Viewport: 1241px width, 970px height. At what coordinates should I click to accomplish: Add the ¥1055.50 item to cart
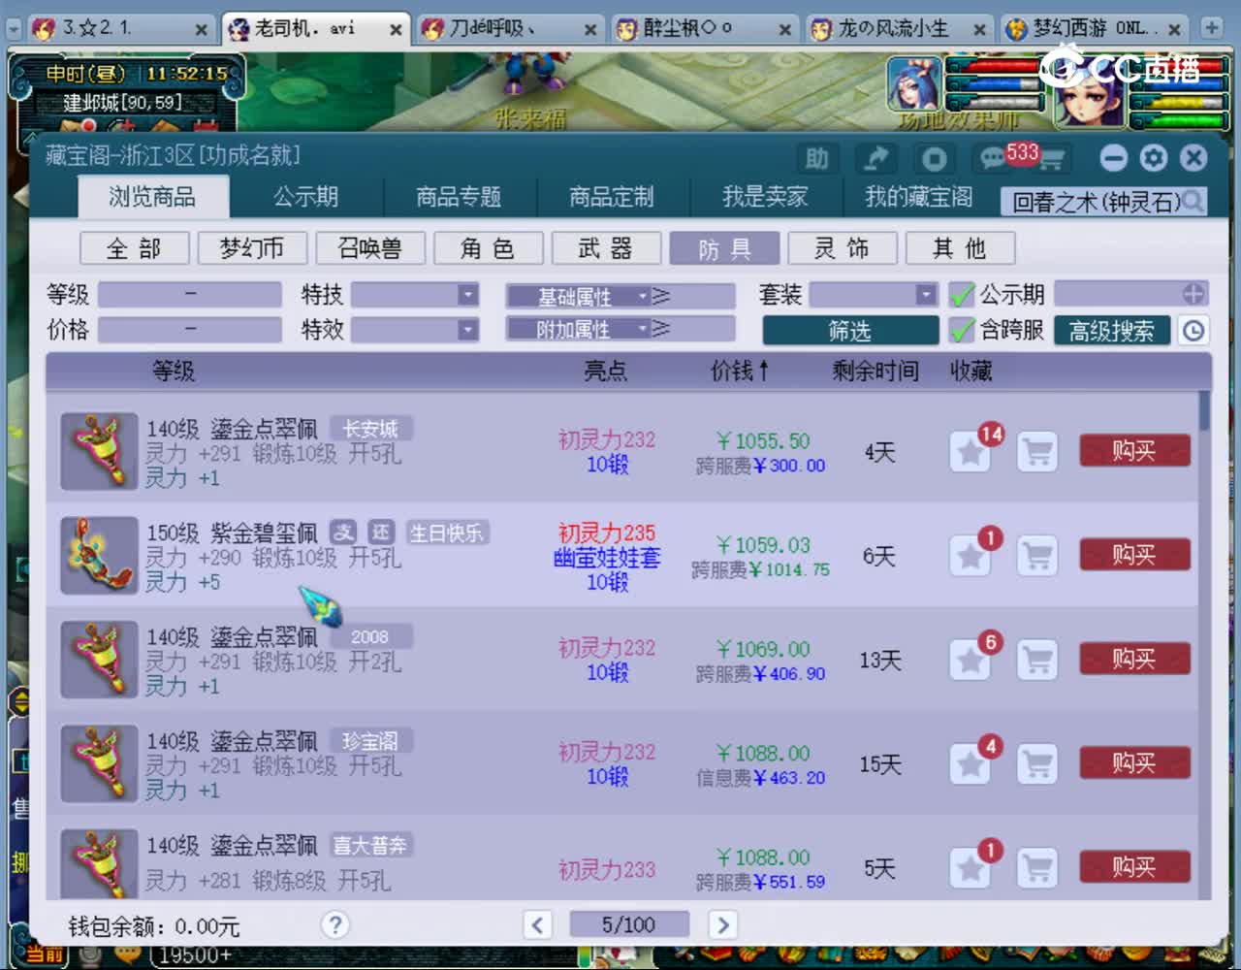coord(1037,452)
